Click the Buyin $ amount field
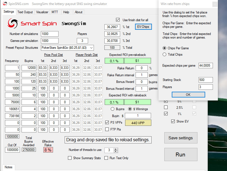 coord(138,116)
